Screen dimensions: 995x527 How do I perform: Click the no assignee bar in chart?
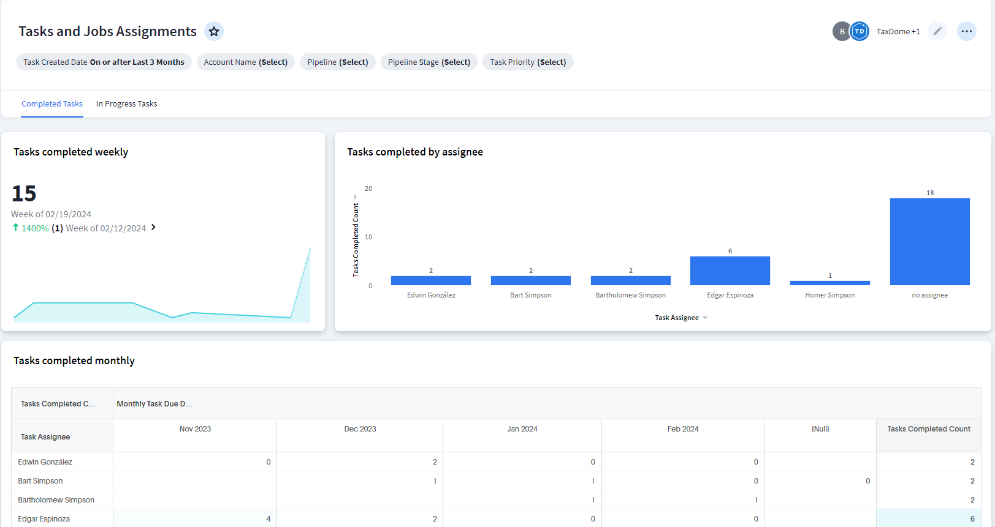tap(929, 242)
